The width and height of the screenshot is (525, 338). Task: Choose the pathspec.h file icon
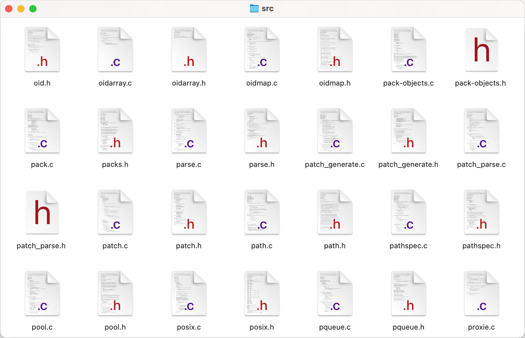482,212
